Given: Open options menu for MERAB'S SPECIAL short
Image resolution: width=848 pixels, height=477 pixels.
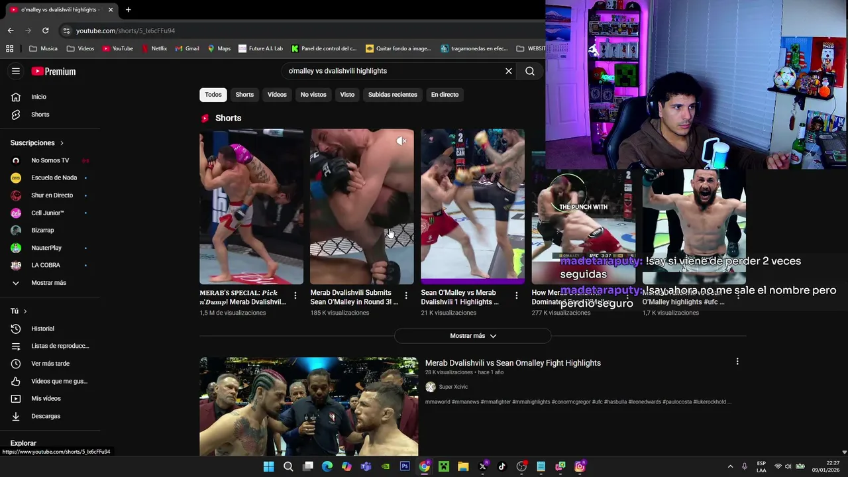Looking at the screenshot, I should (295, 295).
